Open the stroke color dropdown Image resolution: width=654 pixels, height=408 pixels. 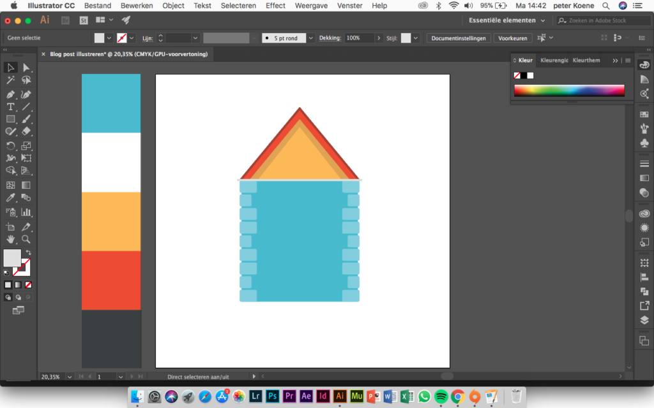tap(132, 38)
